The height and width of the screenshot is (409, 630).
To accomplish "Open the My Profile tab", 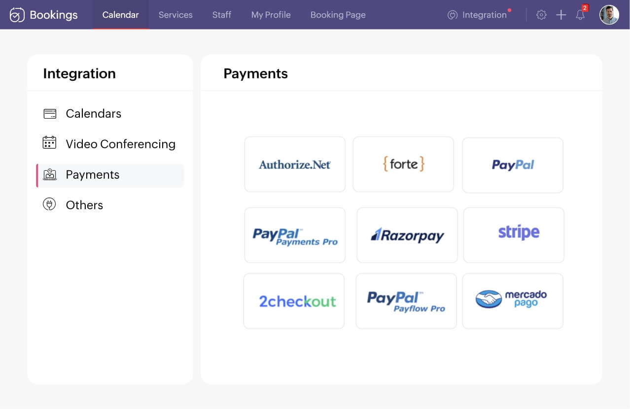I will click(271, 15).
